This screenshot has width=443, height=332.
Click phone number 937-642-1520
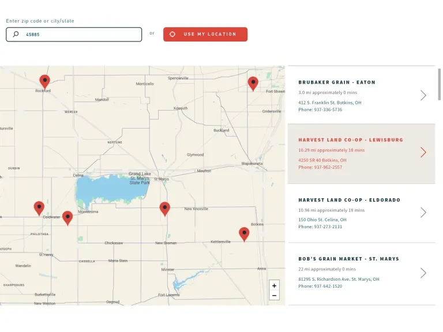coord(328,286)
